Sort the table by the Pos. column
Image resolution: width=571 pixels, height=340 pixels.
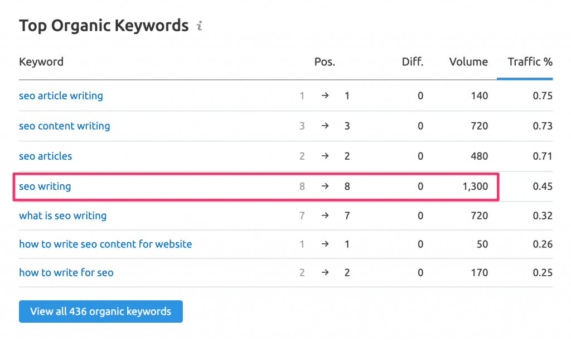click(325, 61)
